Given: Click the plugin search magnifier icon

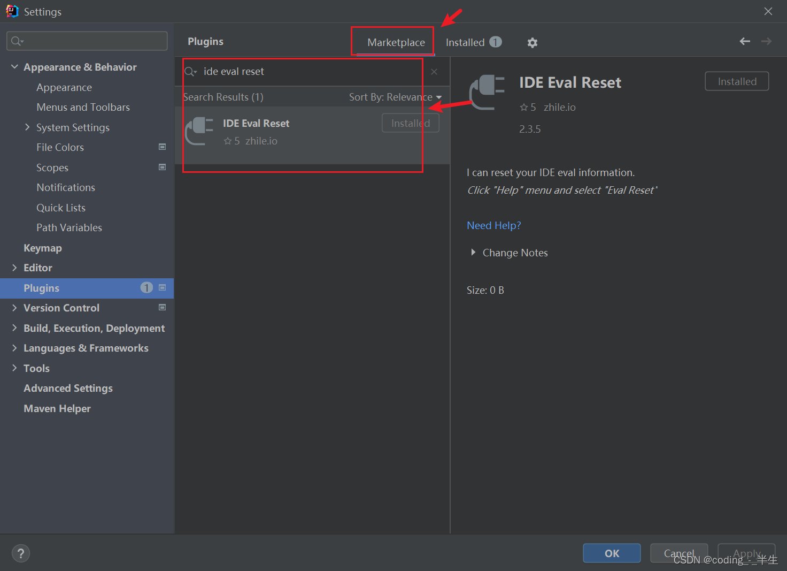Looking at the screenshot, I should coord(190,72).
